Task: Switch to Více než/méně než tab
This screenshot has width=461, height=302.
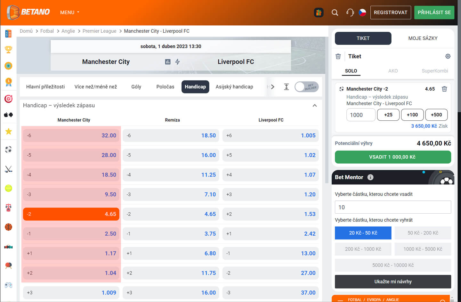Action: tap(96, 87)
